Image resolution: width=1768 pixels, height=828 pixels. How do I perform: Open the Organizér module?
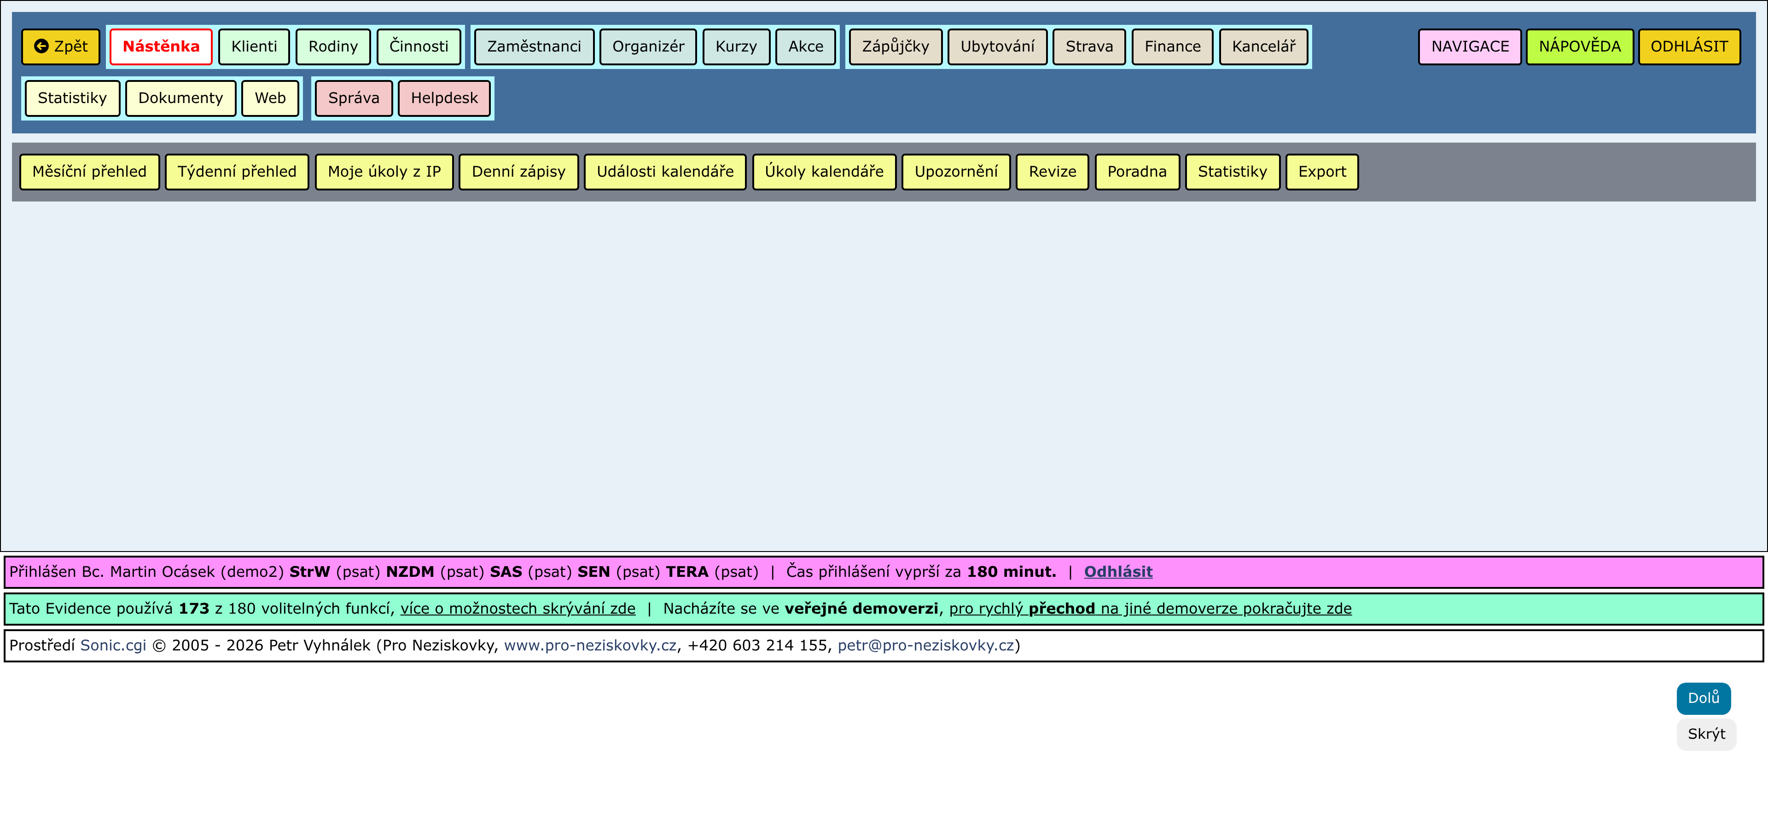647,46
